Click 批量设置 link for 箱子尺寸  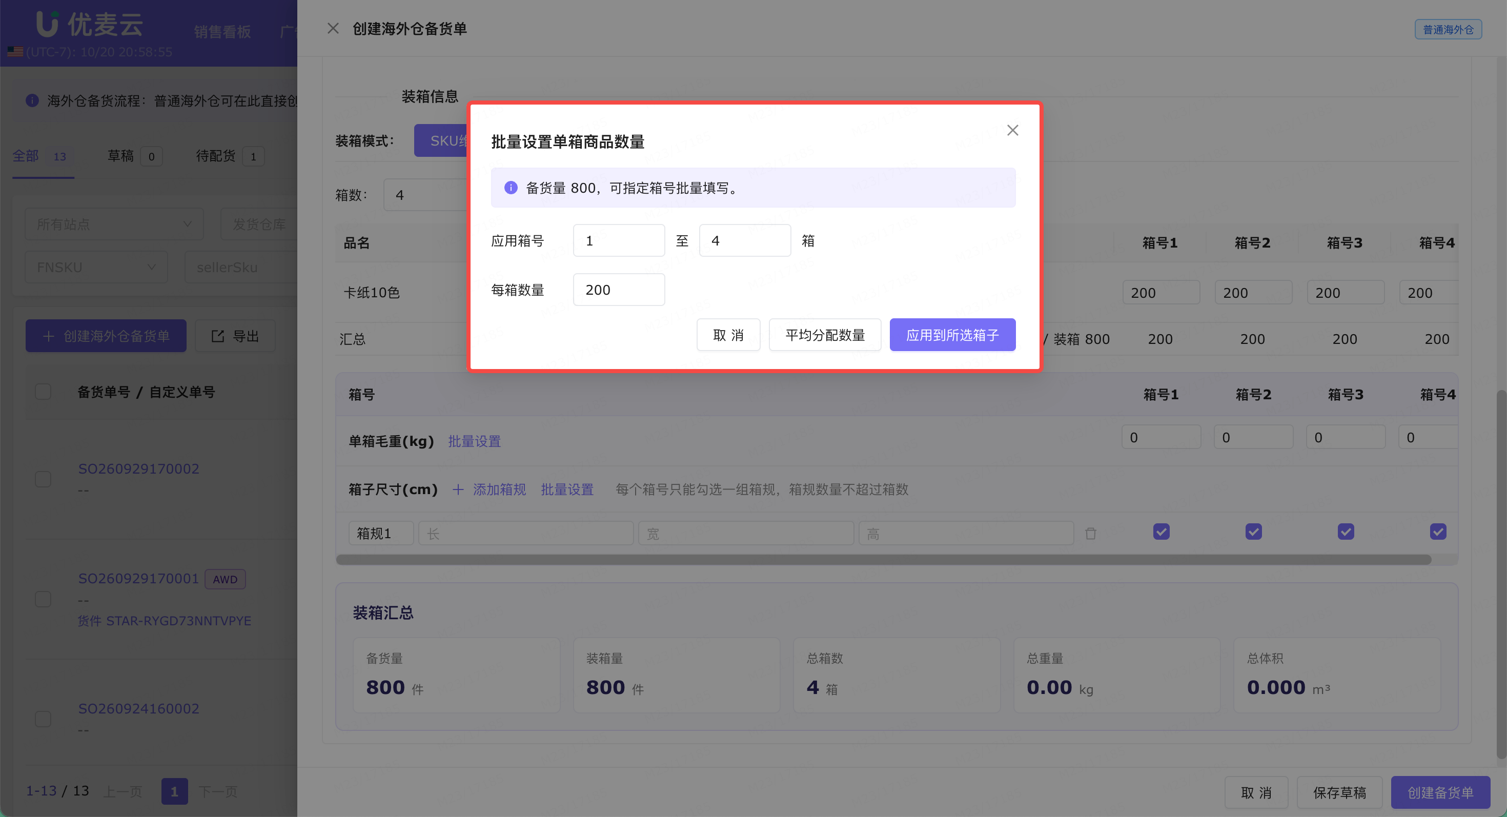coord(567,489)
